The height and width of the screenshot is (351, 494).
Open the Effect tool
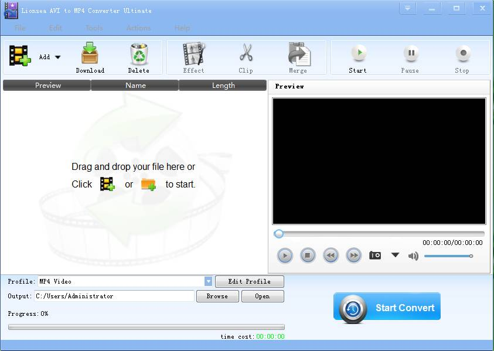point(194,58)
